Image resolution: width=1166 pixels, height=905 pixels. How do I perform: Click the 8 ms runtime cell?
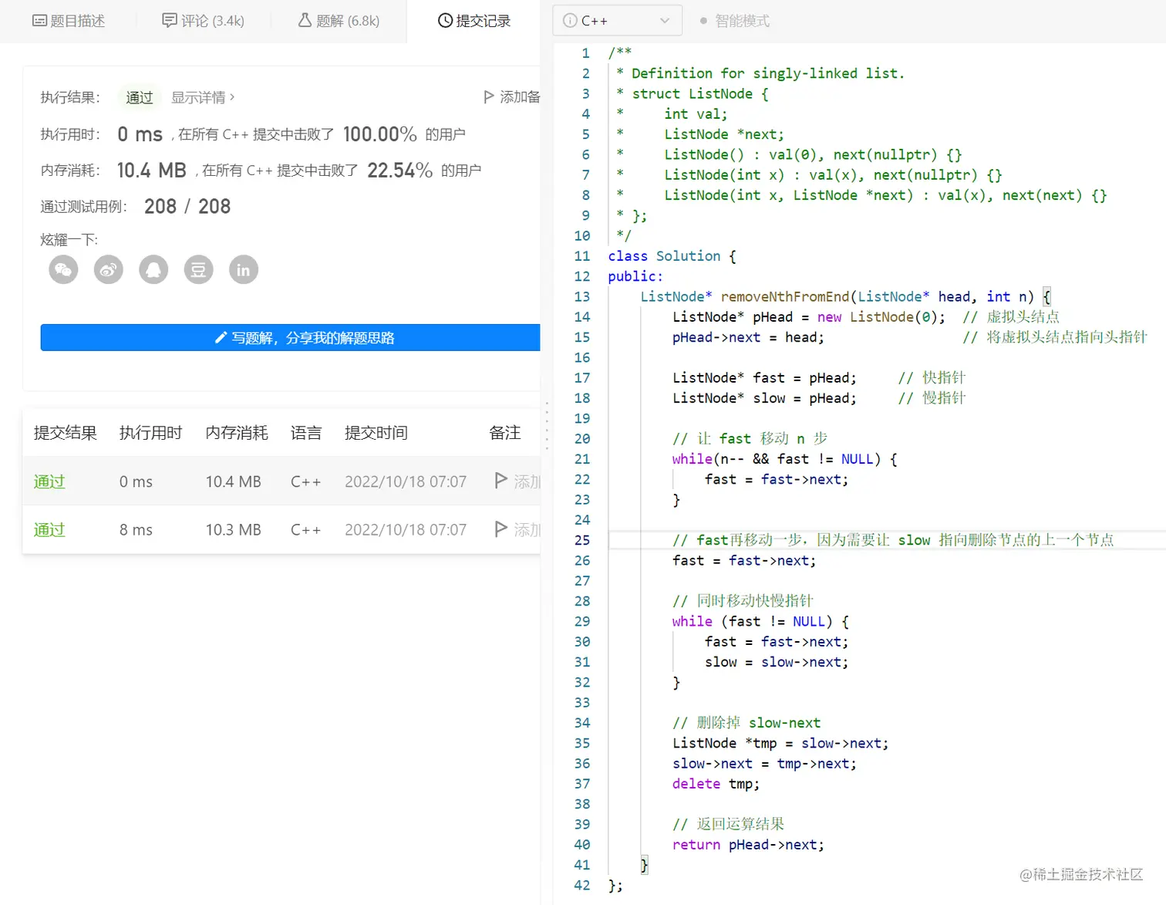click(136, 529)
